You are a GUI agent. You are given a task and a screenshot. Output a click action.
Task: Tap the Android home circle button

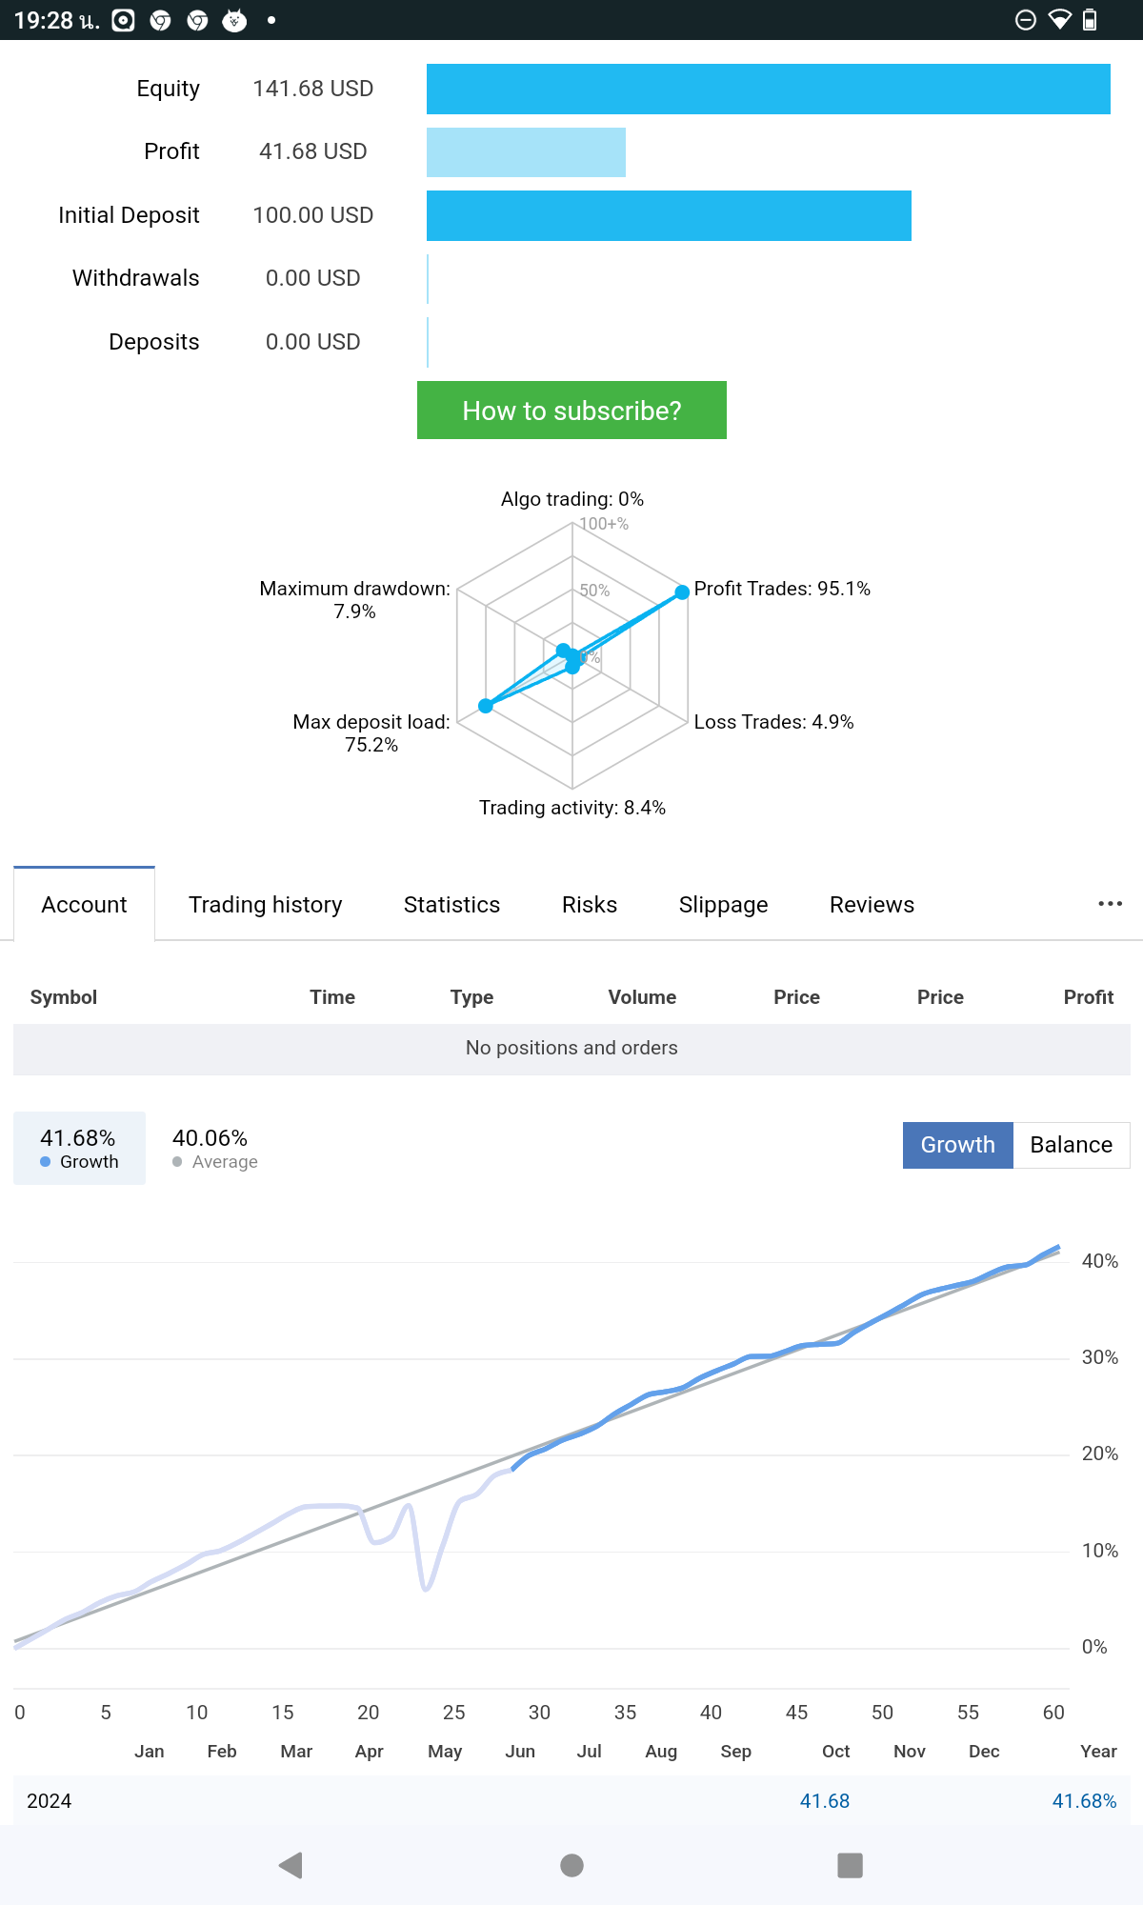[571, 1865]
